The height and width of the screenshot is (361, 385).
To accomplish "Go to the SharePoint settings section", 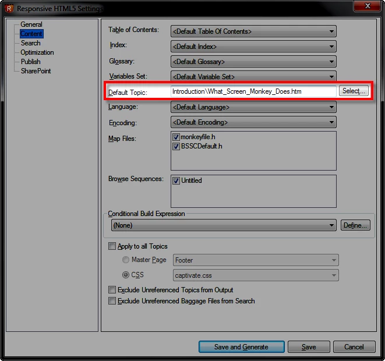I will pos(36,71).
